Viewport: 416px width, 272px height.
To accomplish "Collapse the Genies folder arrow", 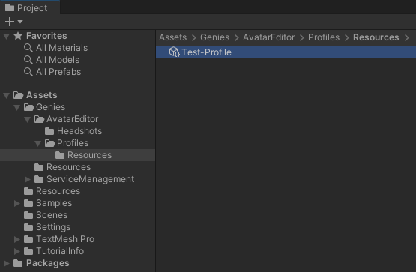I will pyautogui.click(x=17, y=107).
